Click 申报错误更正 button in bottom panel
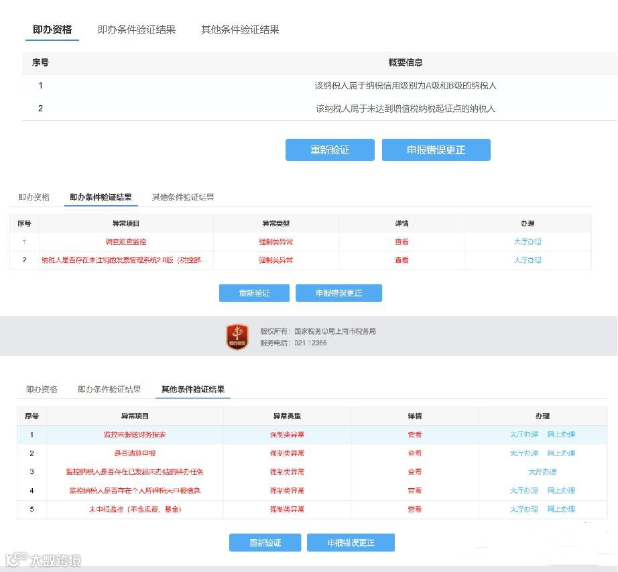Image resolution: width=618 pixels, height=572 pixels. (351, 542)
